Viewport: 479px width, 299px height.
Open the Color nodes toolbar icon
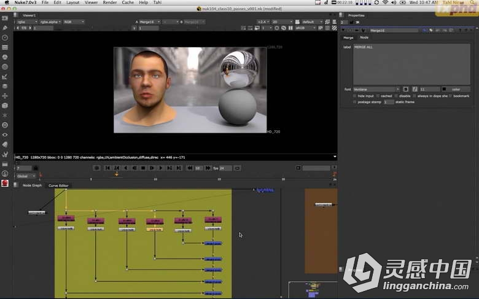pyautogui.click(x=5, y=57)
